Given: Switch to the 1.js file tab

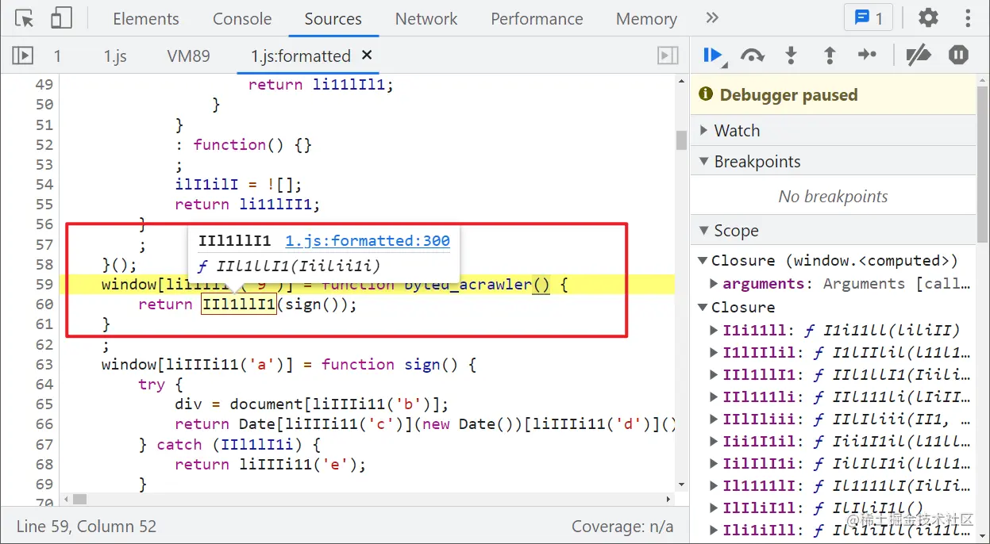Looking at the screenshot, I should (115, 56).
